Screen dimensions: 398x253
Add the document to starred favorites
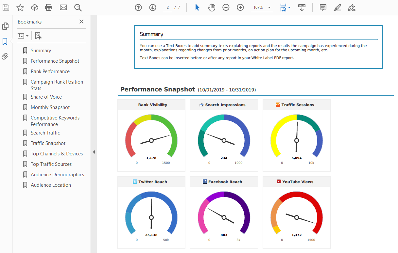pos(20,8)
